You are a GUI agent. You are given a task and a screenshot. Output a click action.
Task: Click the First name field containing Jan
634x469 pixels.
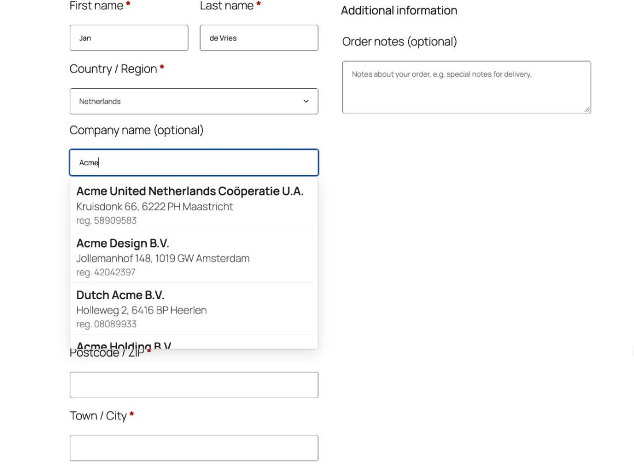coord(129,38)
